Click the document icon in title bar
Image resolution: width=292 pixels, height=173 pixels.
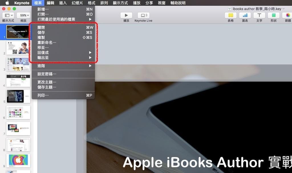[x=230, y=9]
